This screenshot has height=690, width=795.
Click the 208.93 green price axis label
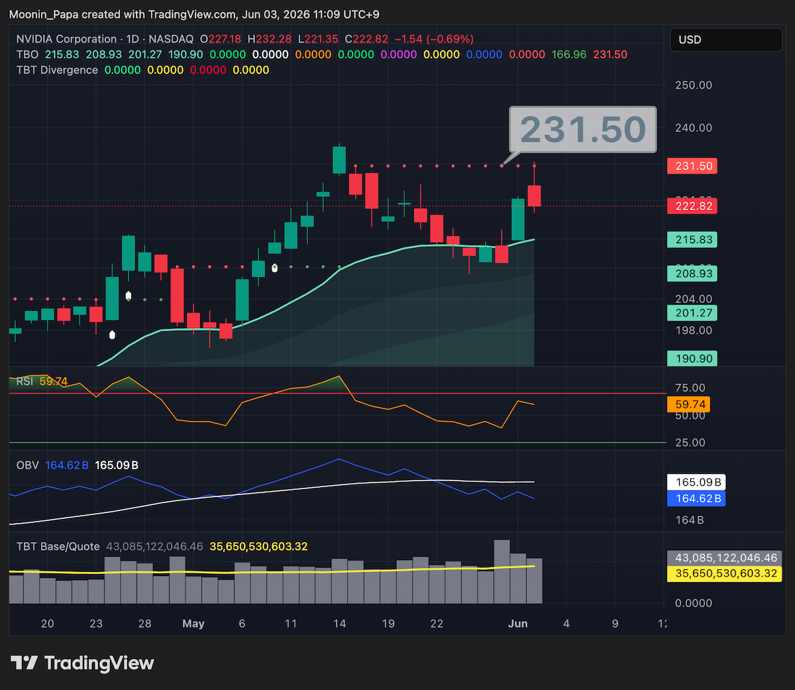[x=692, y=274]
